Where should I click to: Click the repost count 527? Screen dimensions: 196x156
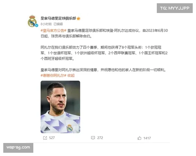52,138
